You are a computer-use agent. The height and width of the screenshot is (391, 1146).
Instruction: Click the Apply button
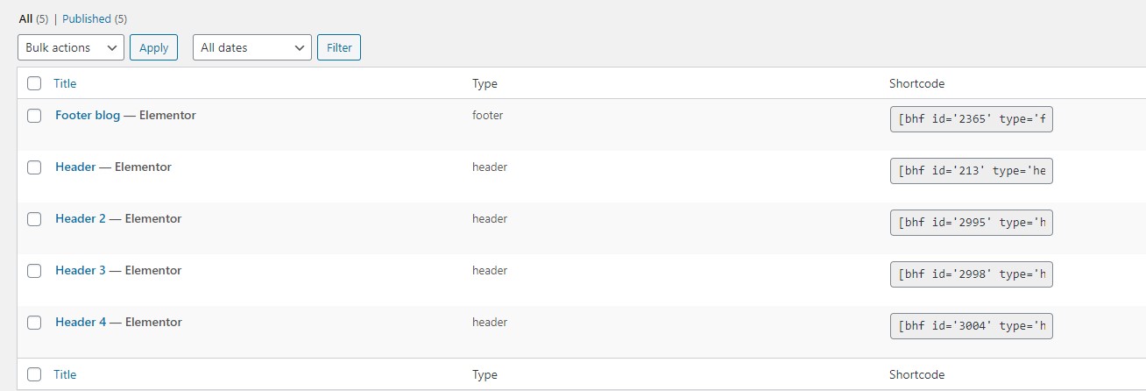(154, 47)
